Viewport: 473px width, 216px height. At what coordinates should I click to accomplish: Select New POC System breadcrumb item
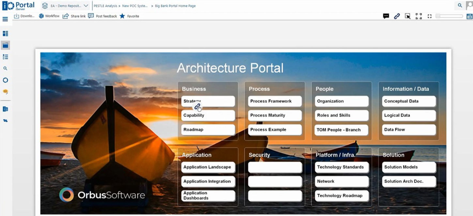(135, 6)
